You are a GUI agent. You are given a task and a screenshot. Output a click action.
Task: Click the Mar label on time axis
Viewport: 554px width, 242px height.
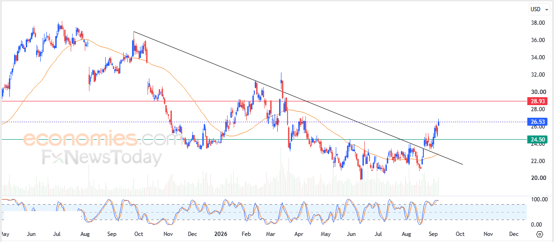click(x=271, y=234)
